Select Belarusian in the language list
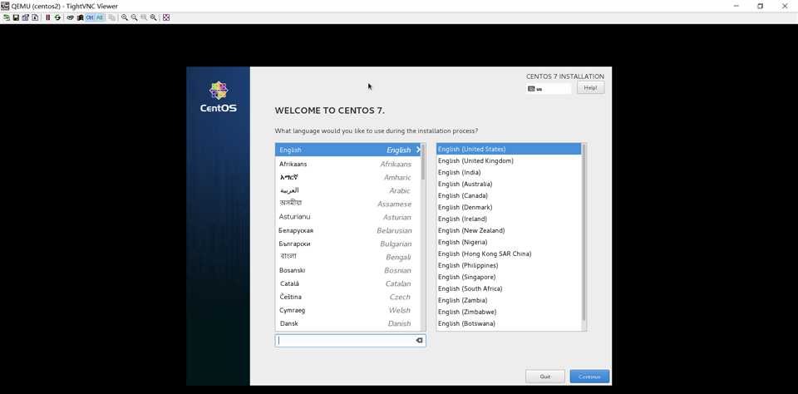 click(348, 230)
